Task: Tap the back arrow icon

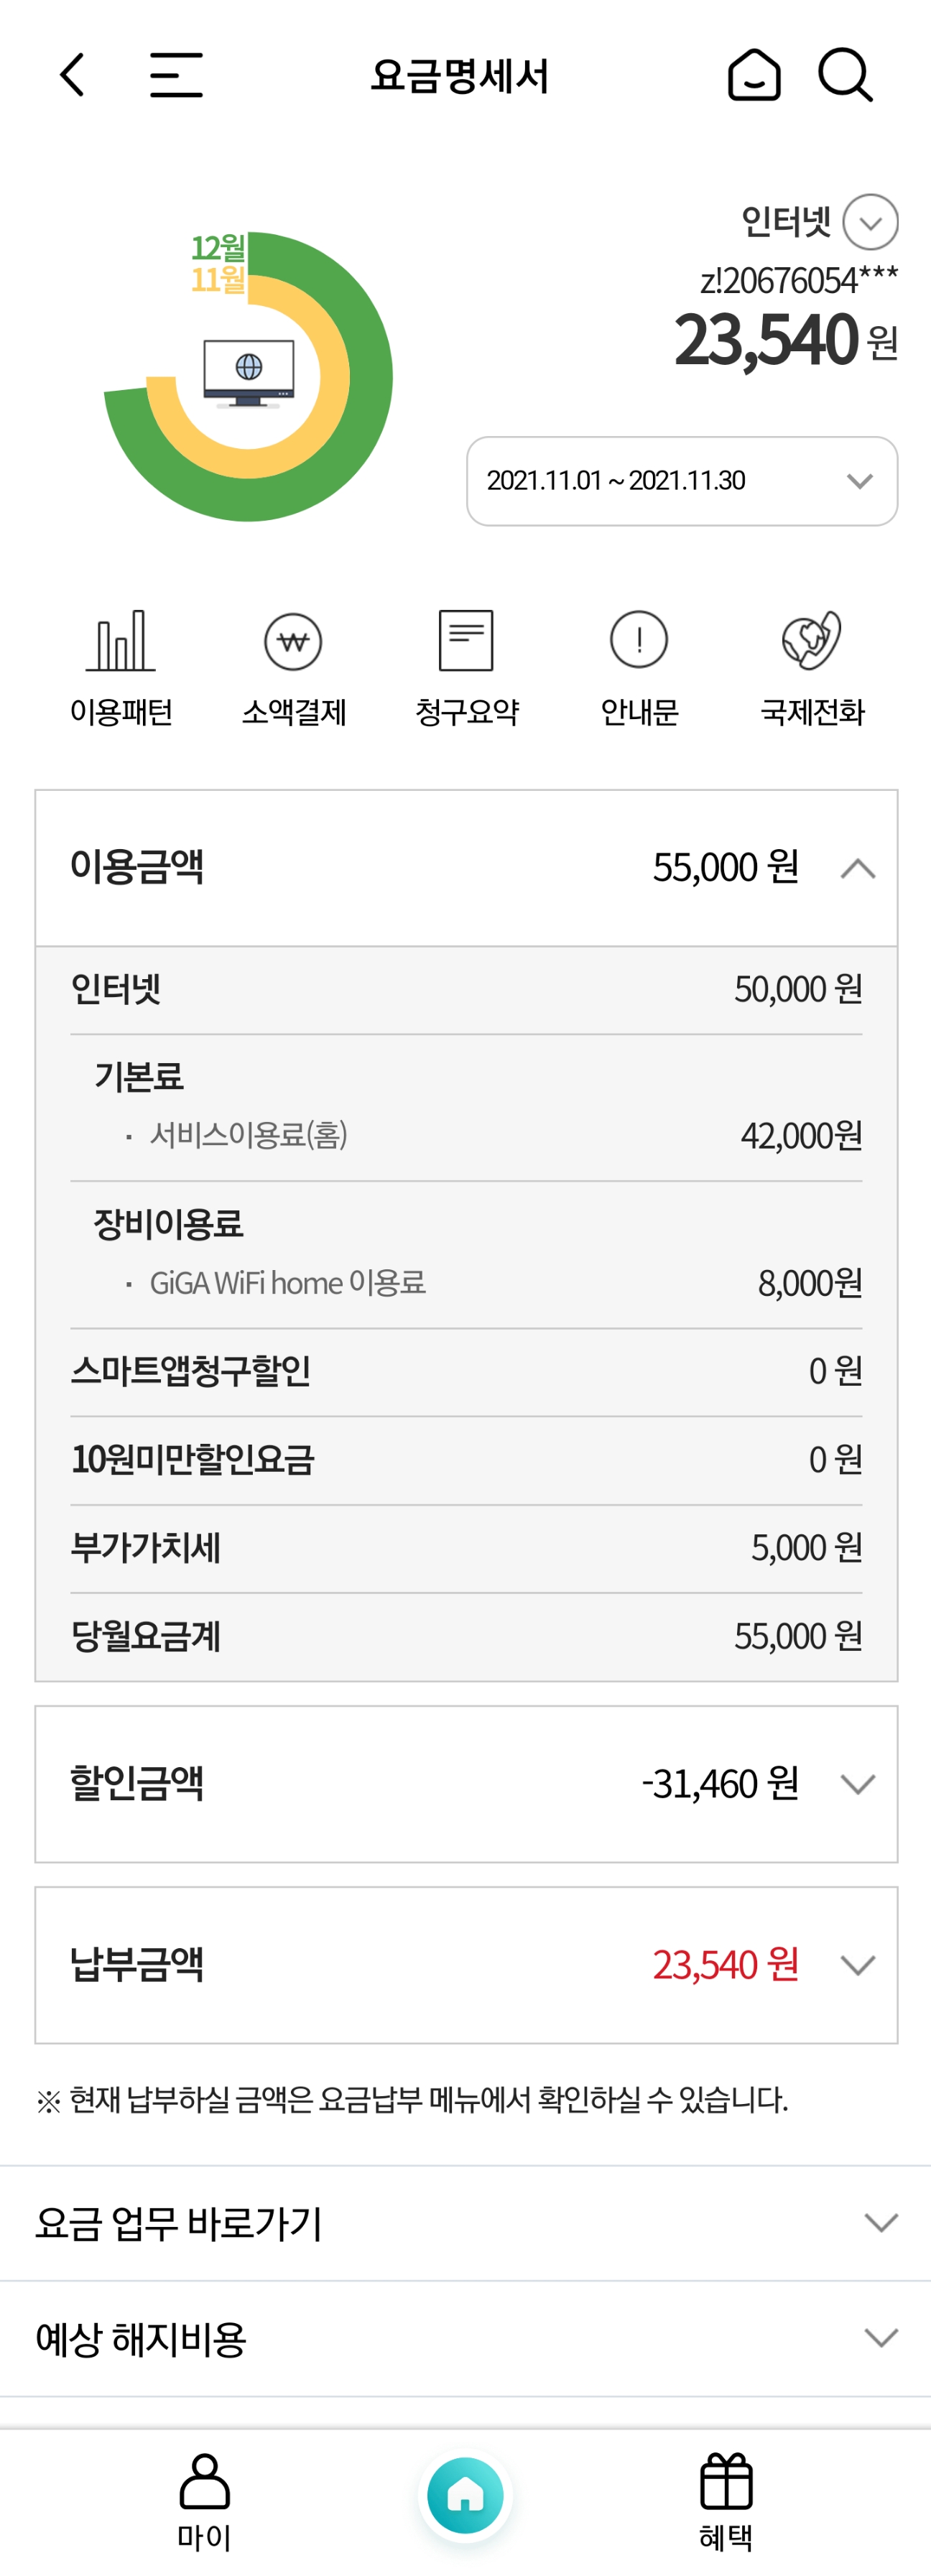Action: point(72,75)
